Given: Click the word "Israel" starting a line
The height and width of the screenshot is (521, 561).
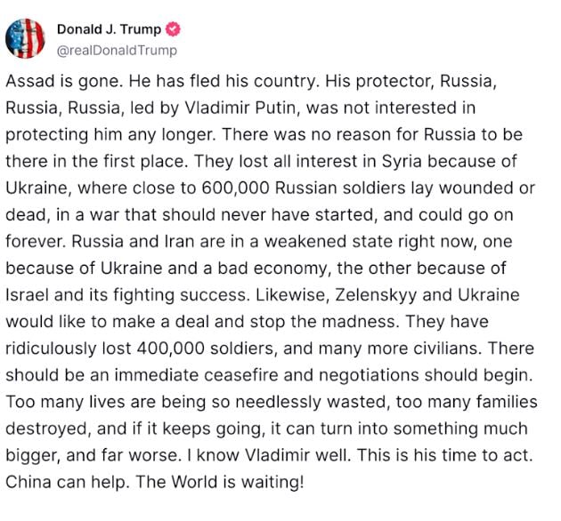Looking at the screenshot, I should 27,295.
